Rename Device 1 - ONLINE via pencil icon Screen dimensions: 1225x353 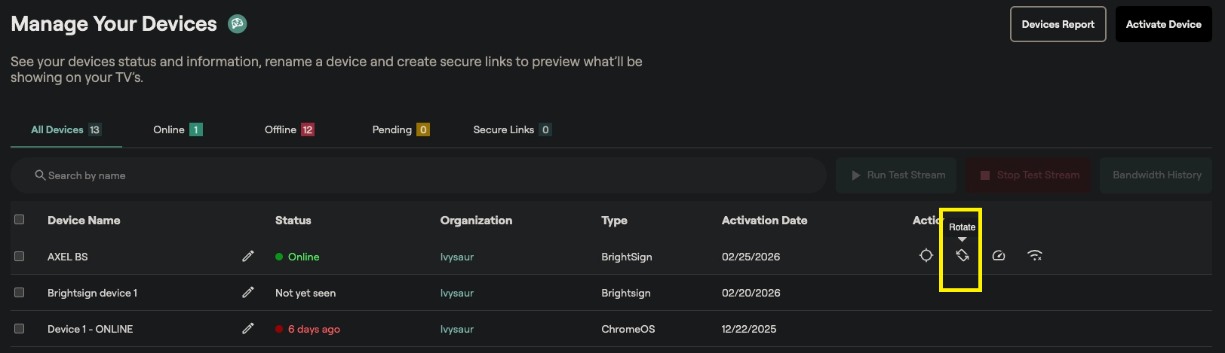click(247, 329)
